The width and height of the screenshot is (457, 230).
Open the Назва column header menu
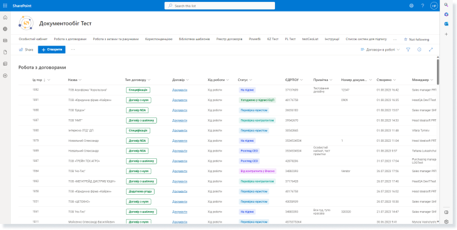click(x=75, y=80)
